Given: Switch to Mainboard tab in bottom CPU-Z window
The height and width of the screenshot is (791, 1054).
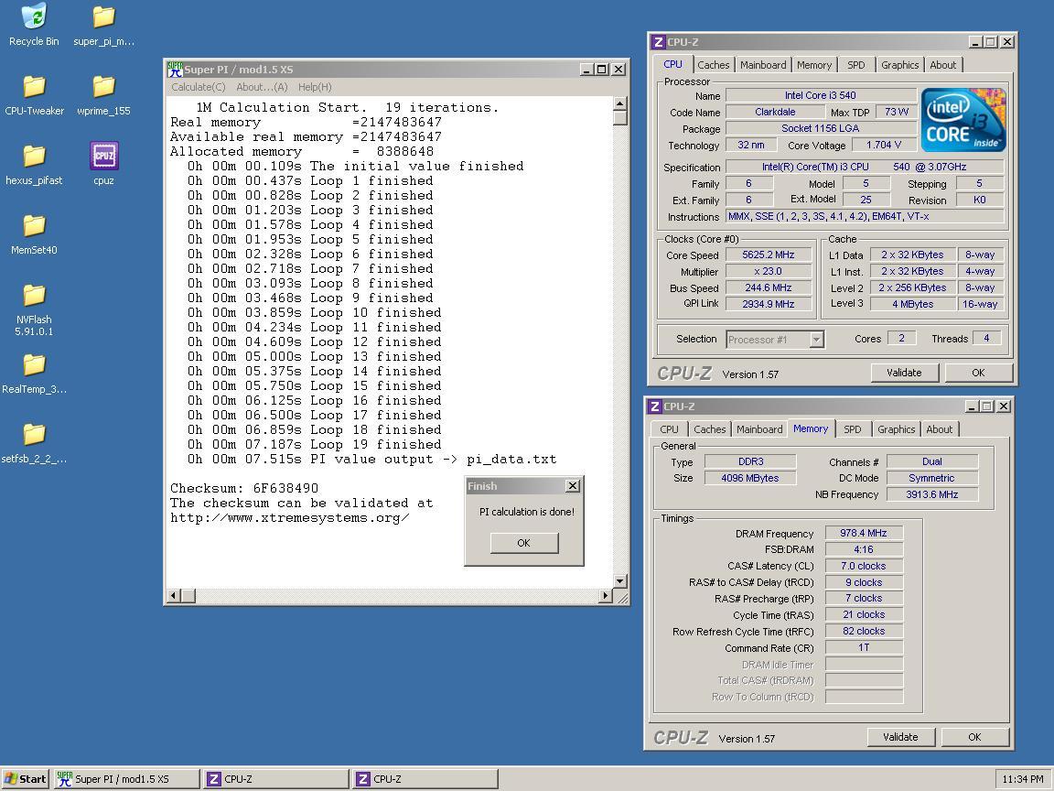Looking at the screenshot, I should [759, 429].
